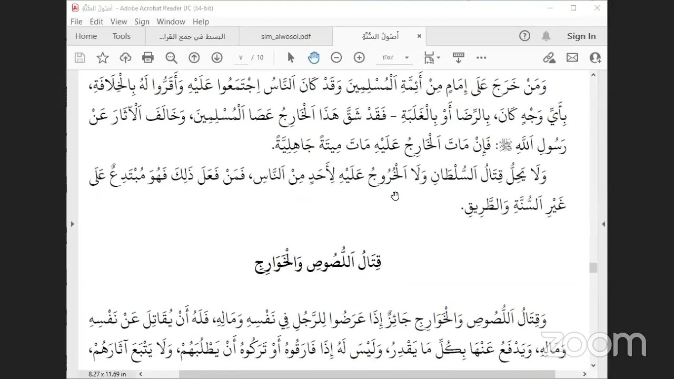Open the Edit menu

coord(96,22)
